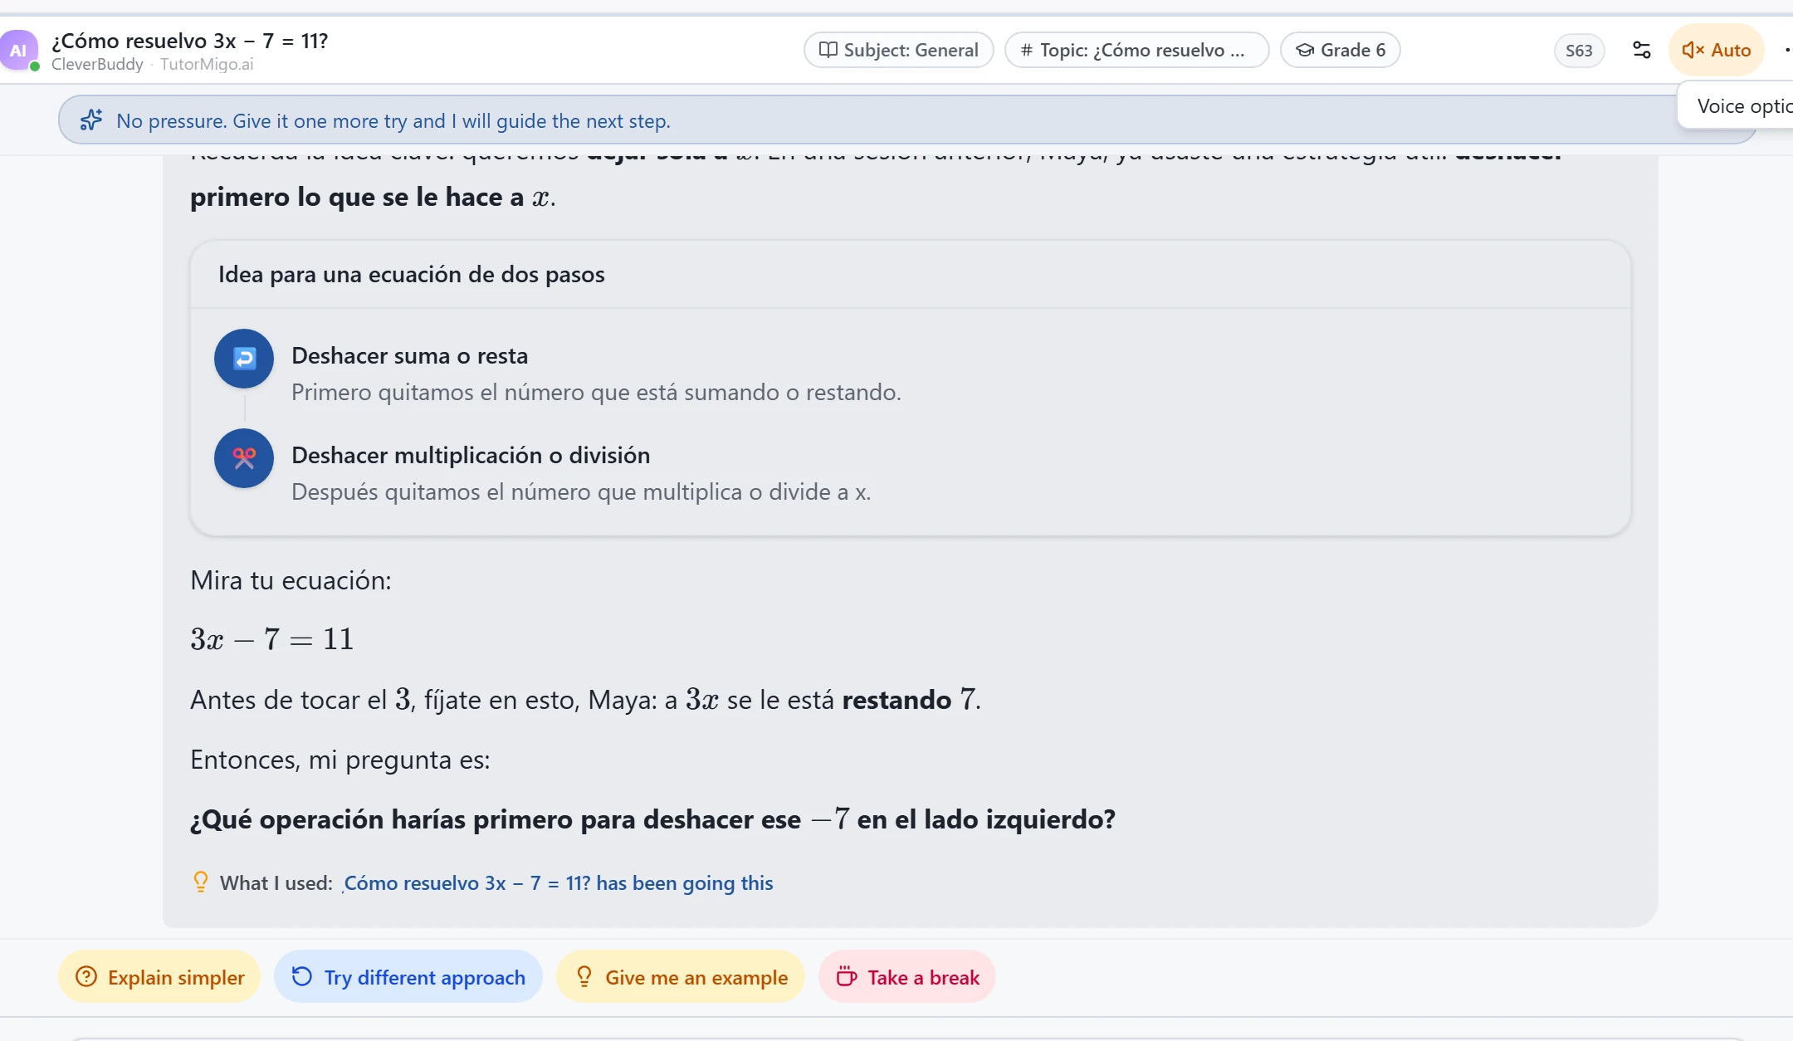Click the question '¿Qué operación harías primero'

point(652,819)
